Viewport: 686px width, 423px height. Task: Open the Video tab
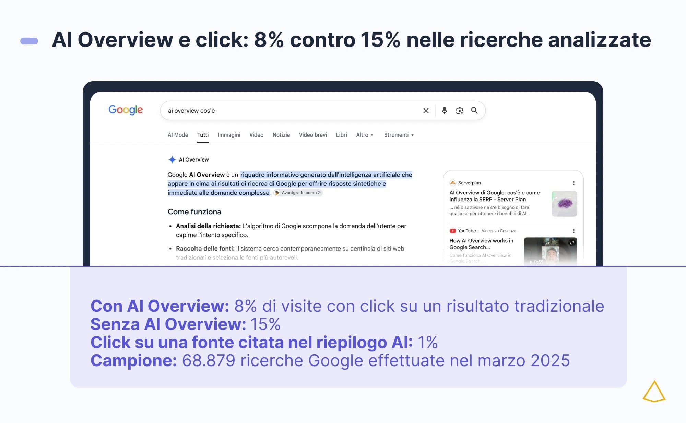[256, 135]
